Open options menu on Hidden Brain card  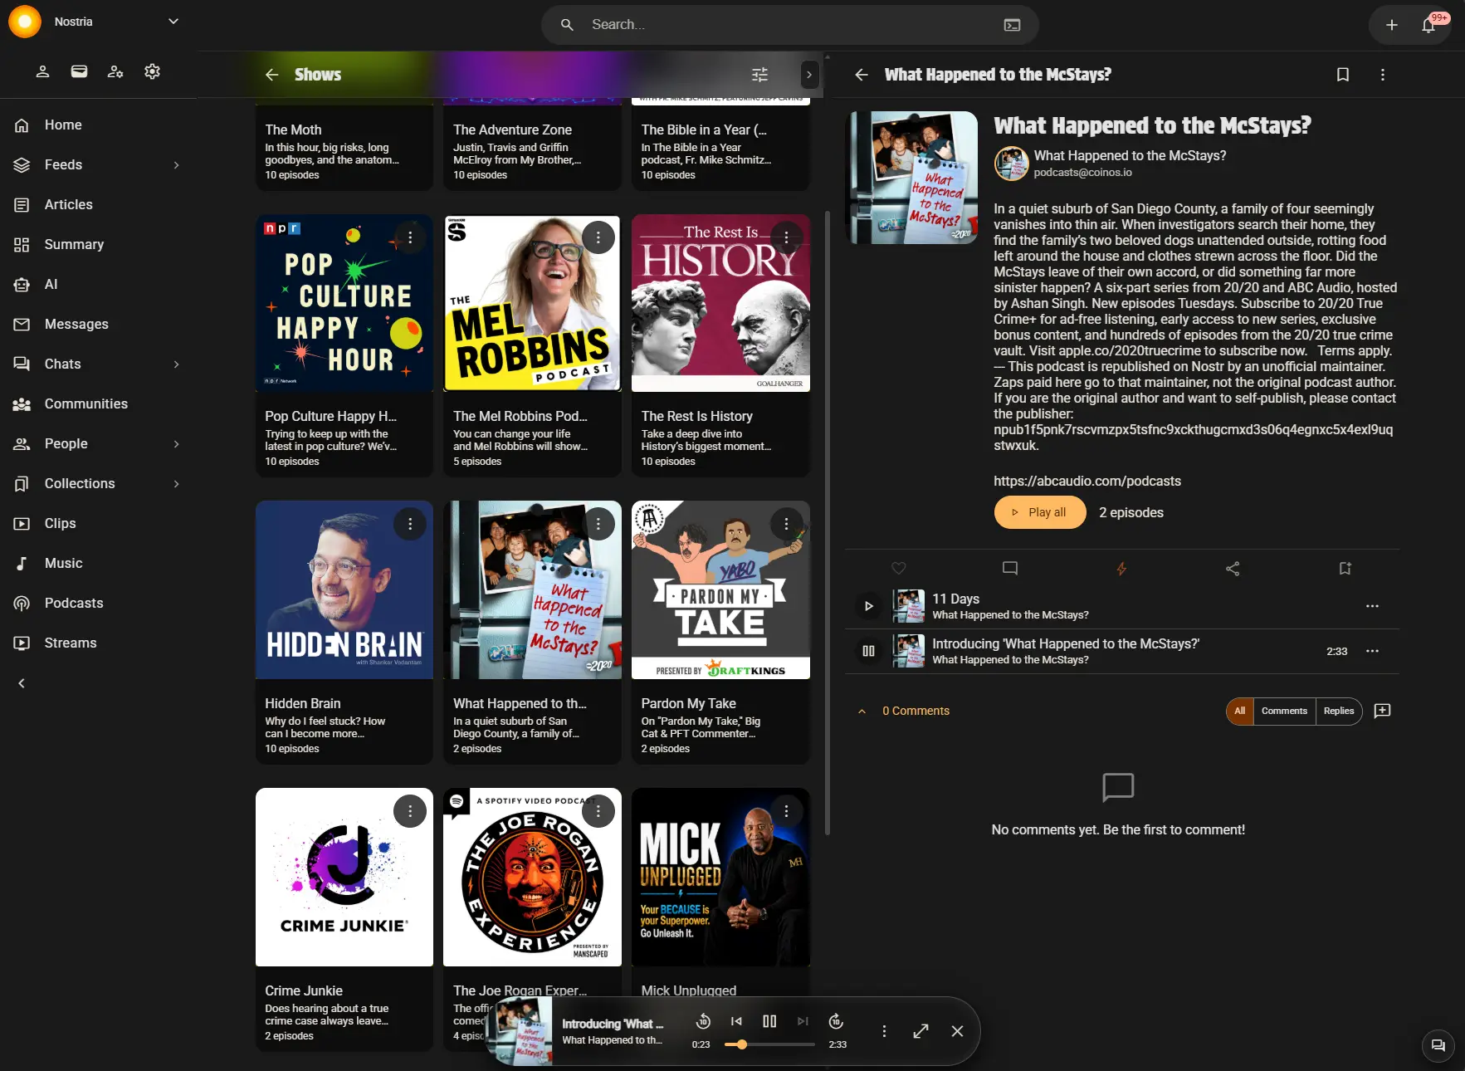(410, 524)
